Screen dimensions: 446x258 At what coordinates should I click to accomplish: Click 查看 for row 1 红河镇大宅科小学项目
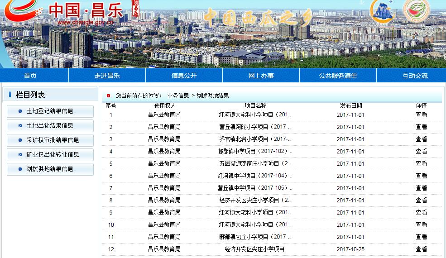coord(421,115)
